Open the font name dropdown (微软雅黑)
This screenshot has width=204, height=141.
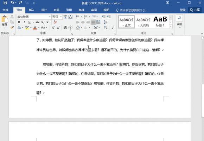pyautogui.click(x=50, y=17)
